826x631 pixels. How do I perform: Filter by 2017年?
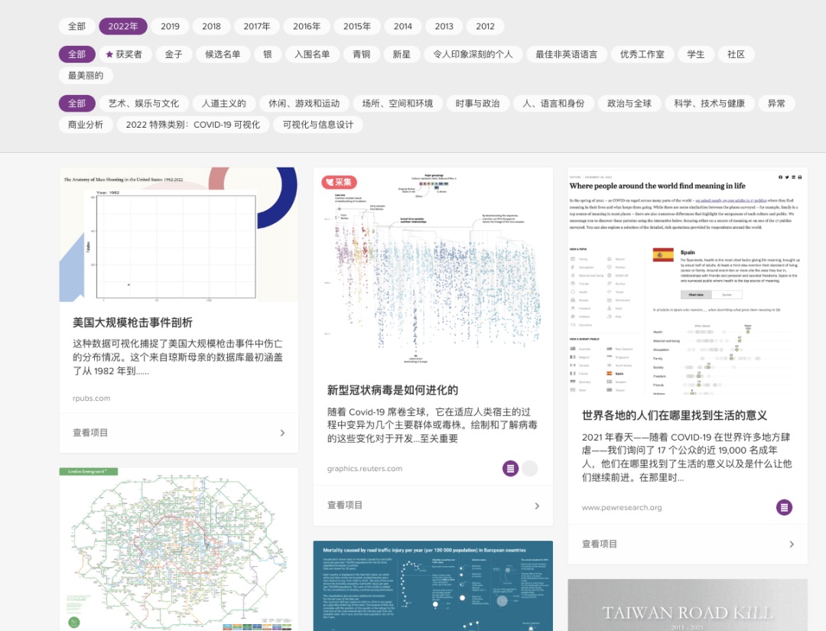(x=256, y=26)
